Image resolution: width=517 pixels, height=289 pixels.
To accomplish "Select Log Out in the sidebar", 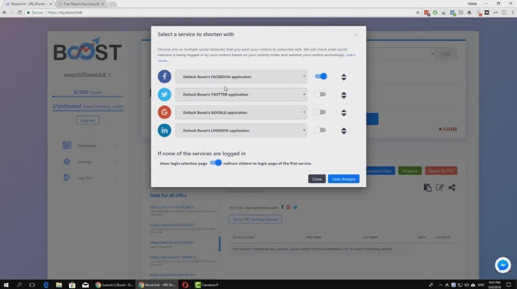I will pyautogui.click(x=85, y=178).
